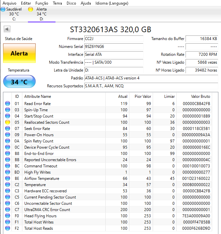
Task: Open the Disco menu
Action: click(x=71, y=3)
